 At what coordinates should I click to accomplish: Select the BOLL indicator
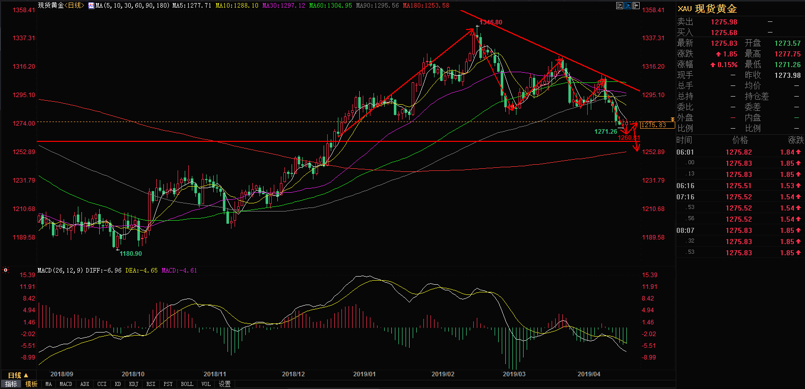(x=187, y=384)
